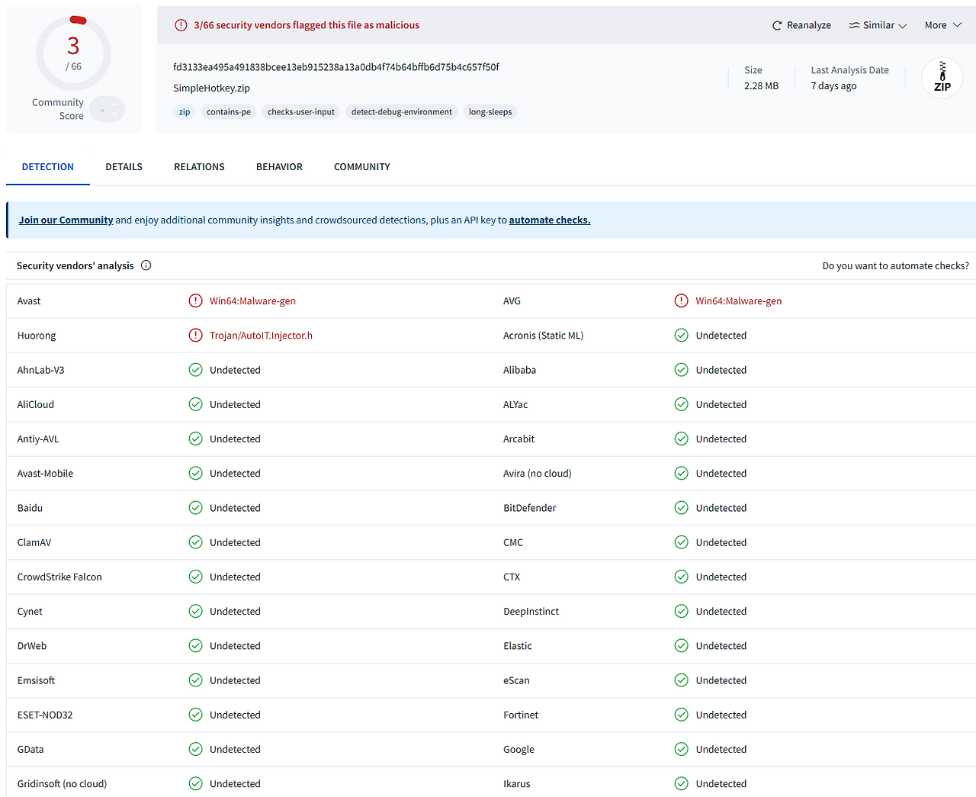
Task: Click the automate checks link
Action: pos(550,220)
